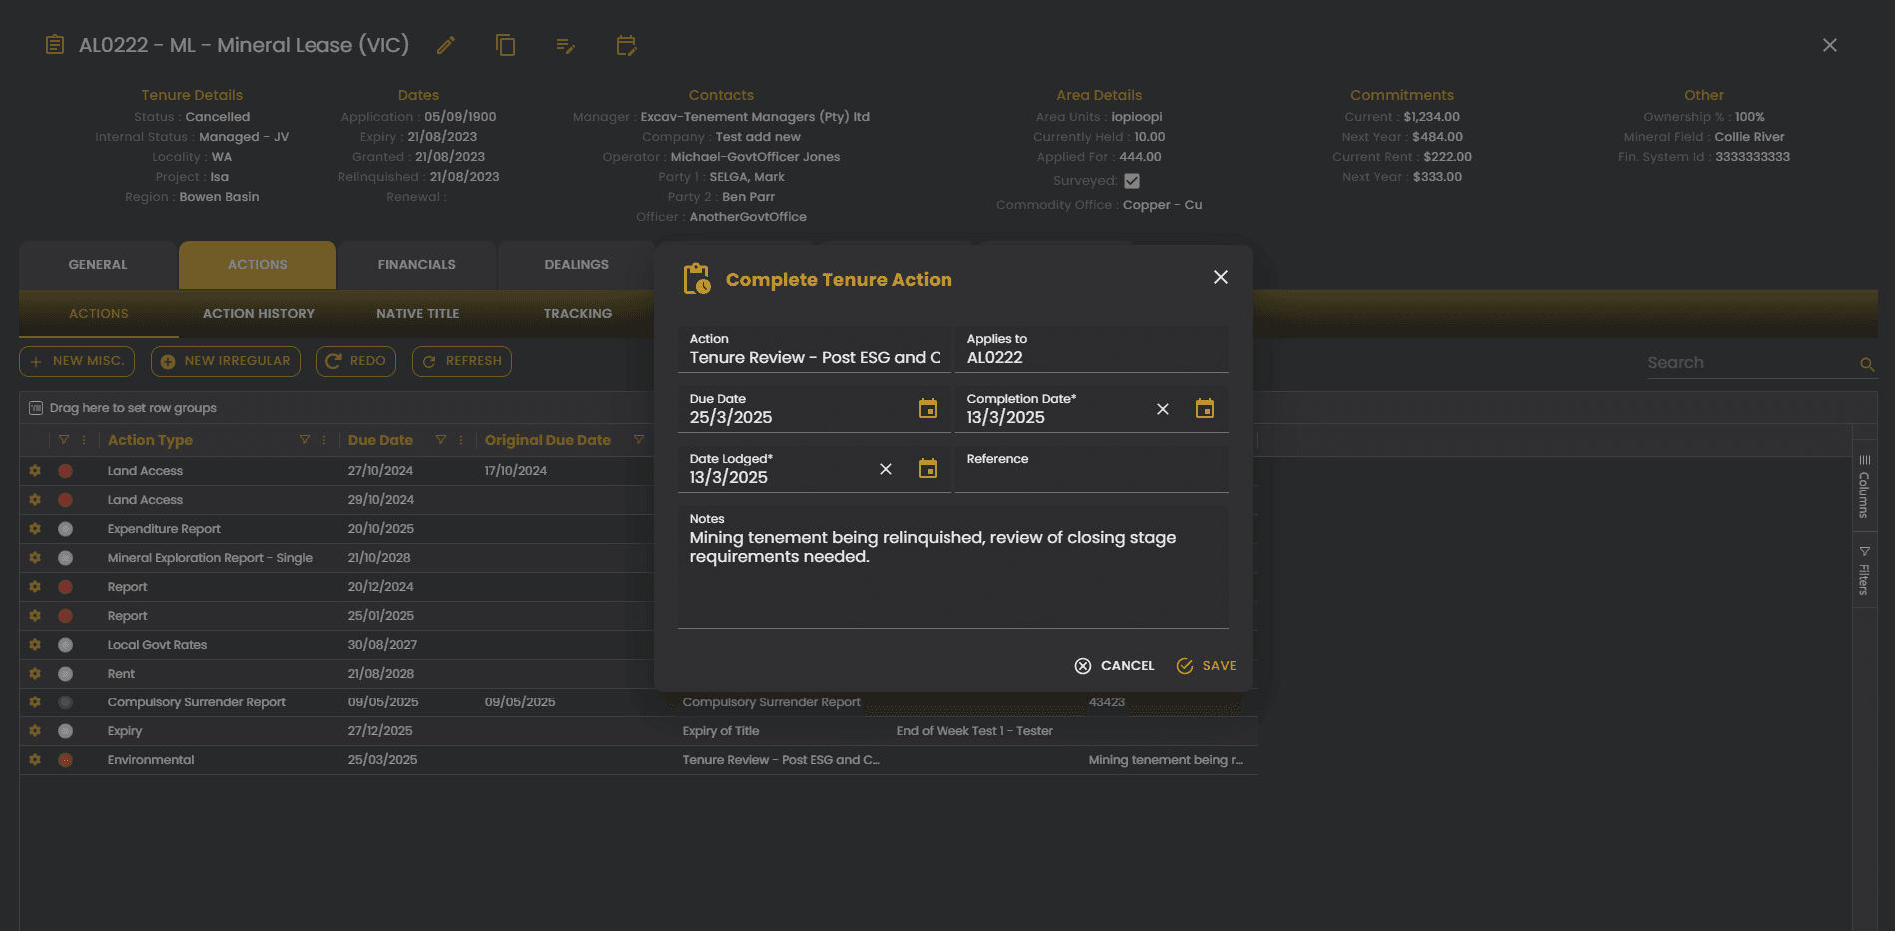Click grey status dot of Rent row
This screenshot has width=1895, height=931.
tap(65, 674)
